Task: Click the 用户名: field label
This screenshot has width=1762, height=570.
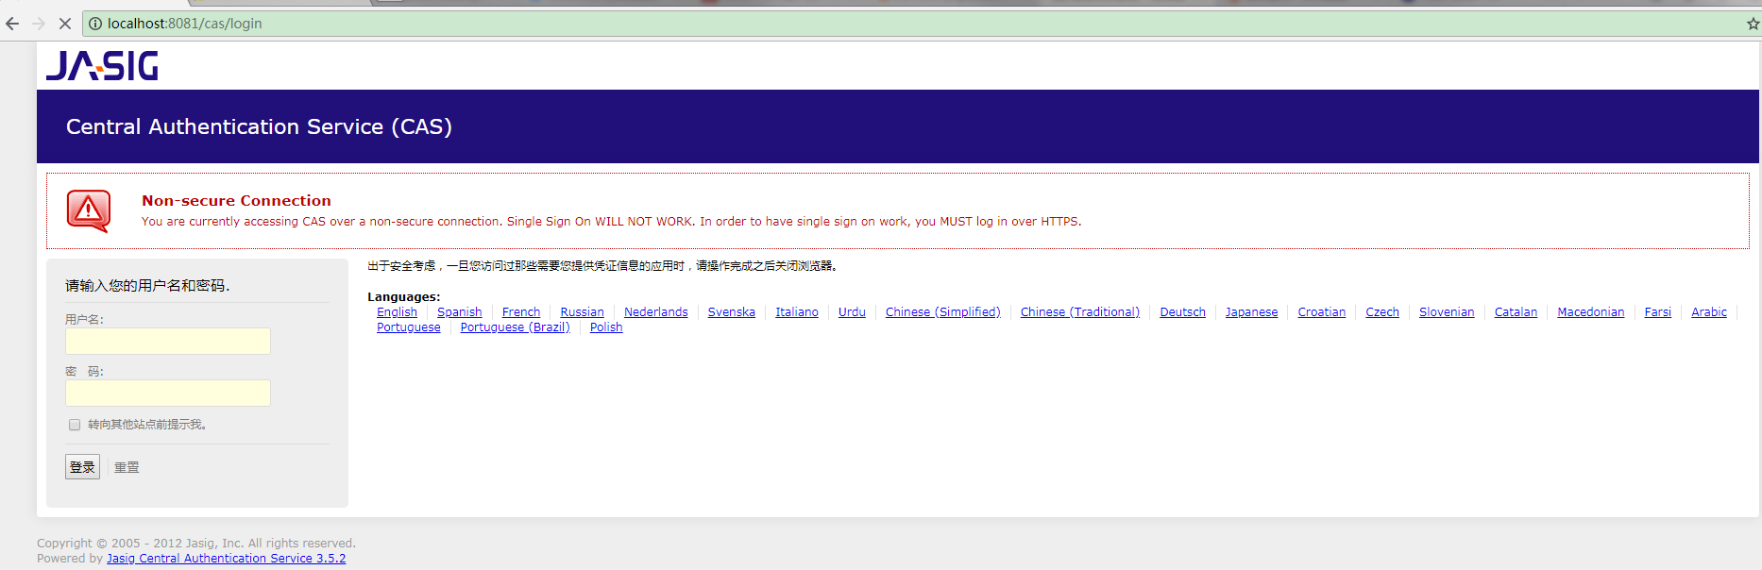Action: point(85,320)
